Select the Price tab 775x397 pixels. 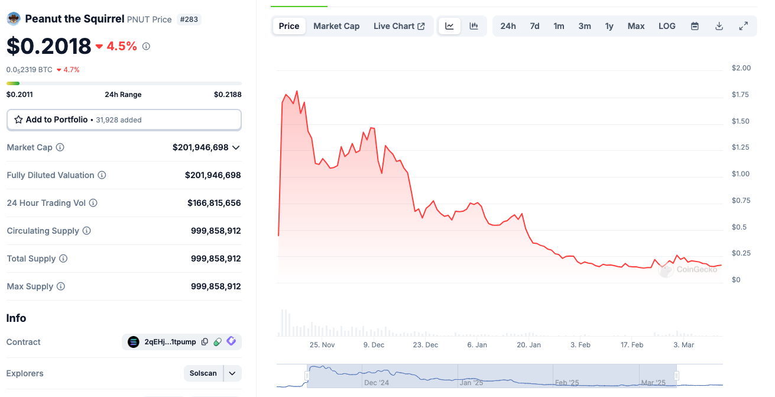tap(289, 26)
